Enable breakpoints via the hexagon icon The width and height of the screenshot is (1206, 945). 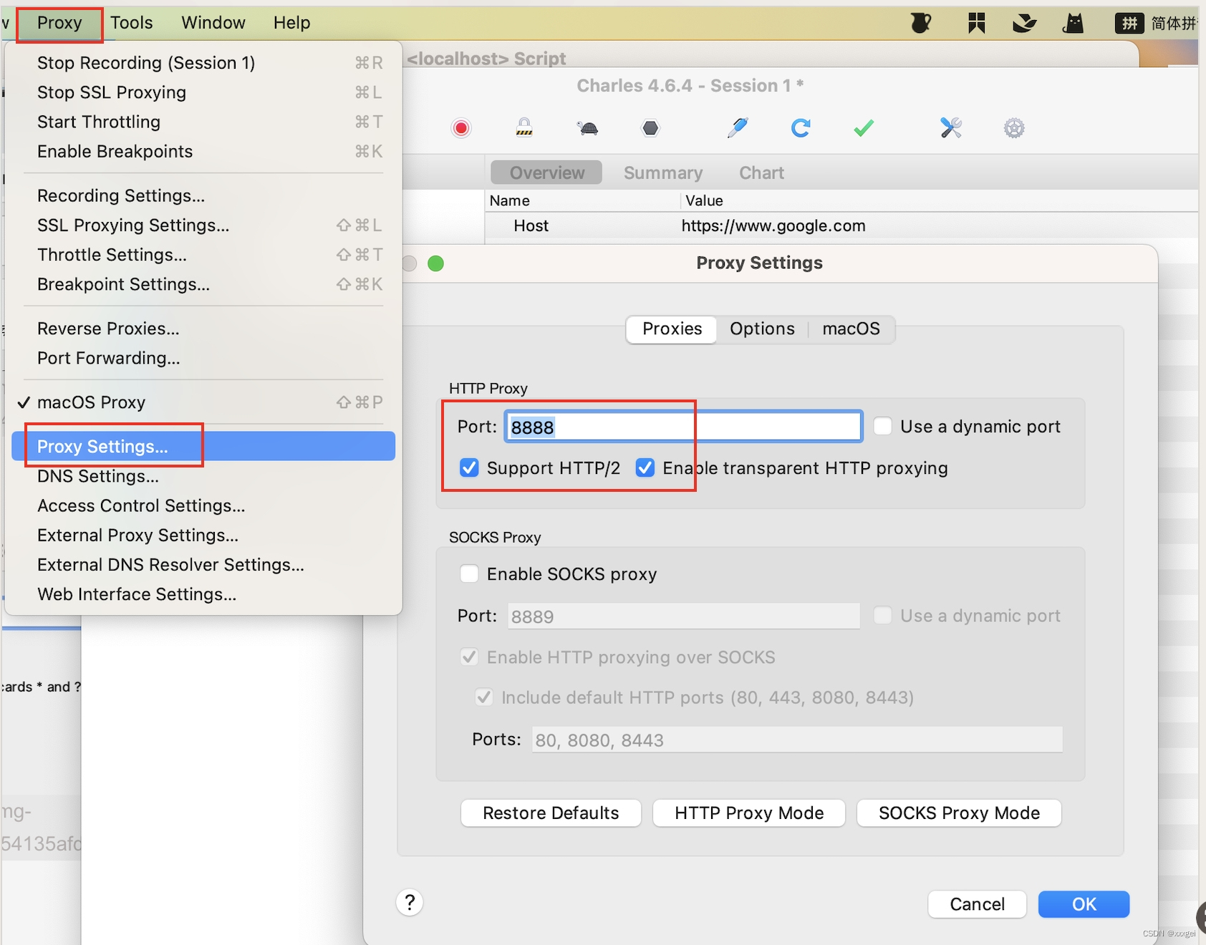coord(650,127)
